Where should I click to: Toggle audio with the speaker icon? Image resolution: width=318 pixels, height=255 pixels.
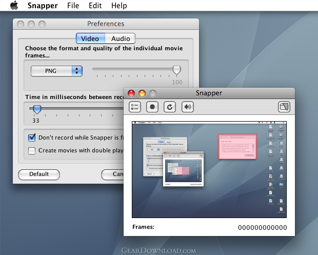click(188, 107)
